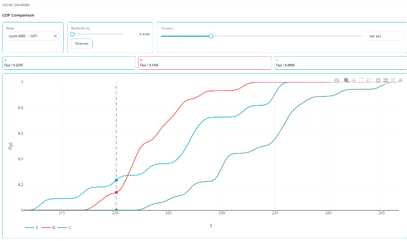Select the Box Select tool
407x241 pixels.
[361, 80]
